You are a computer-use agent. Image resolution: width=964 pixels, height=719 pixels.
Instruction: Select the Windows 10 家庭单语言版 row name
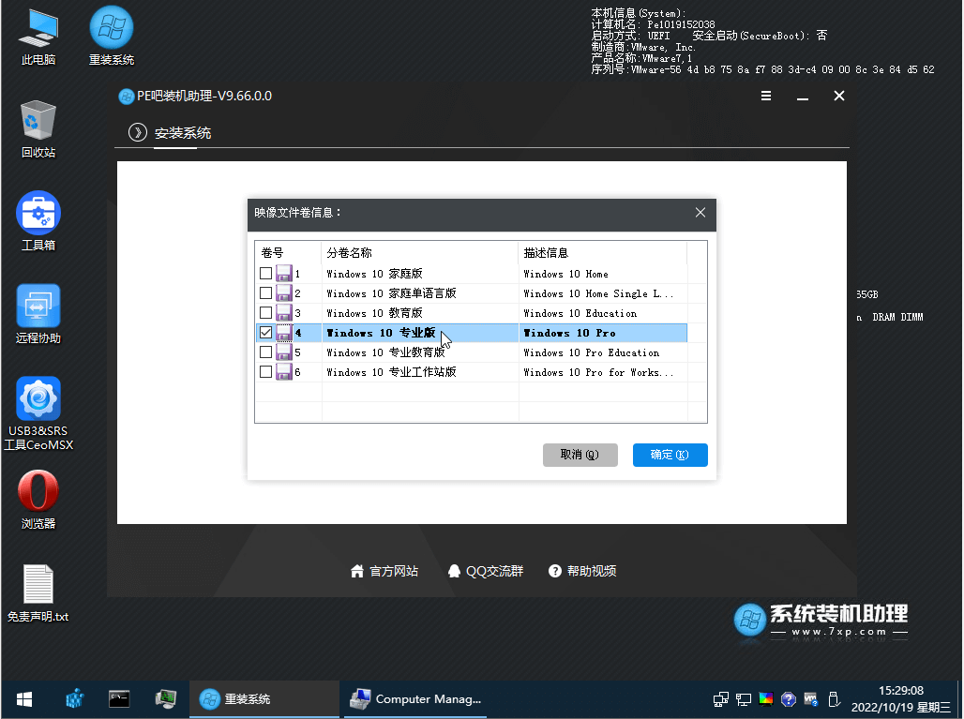point(392,293)
